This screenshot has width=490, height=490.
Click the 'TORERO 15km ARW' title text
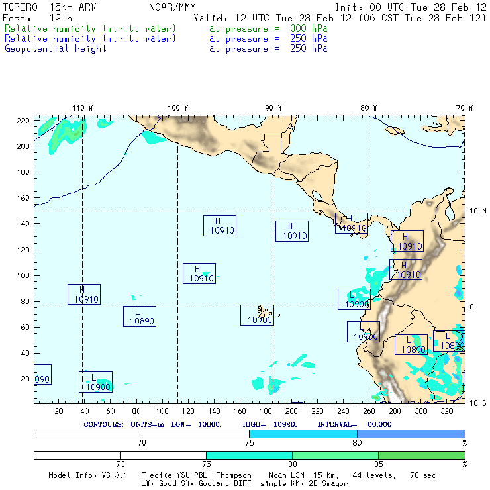click(50, 7)
